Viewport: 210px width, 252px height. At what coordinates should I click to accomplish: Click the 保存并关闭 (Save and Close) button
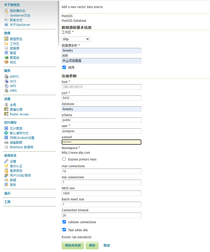pyautogui.click(x=73, y=245)
